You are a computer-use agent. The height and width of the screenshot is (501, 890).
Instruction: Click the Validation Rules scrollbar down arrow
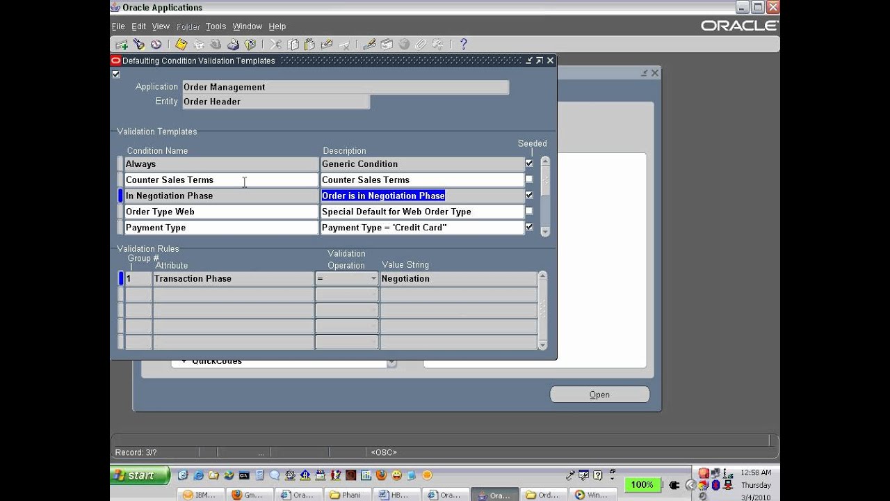click(x=542, y=344)
